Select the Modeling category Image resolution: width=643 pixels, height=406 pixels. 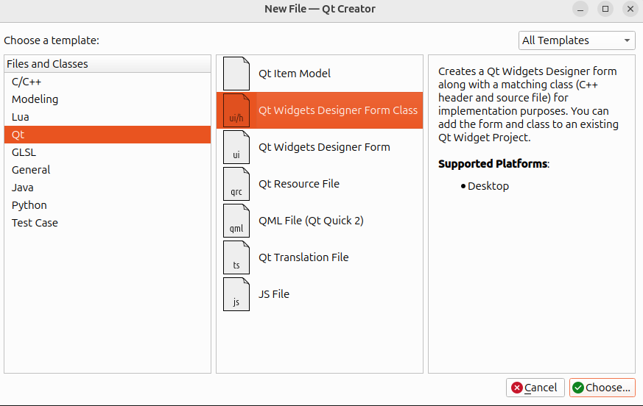pyautogui.click(x=108, y=99)
